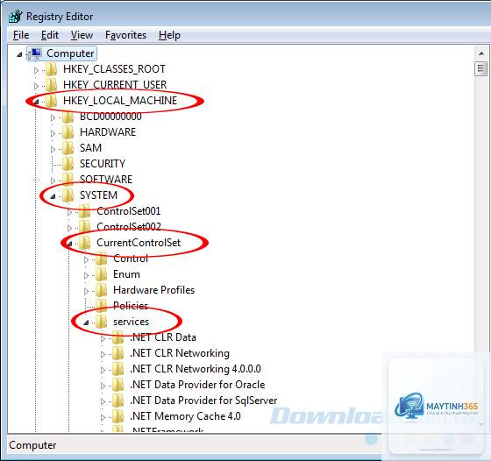Select the .NET Memory Cache 4.0 label
Screen dimensions: 491x461
click(185, 416)
